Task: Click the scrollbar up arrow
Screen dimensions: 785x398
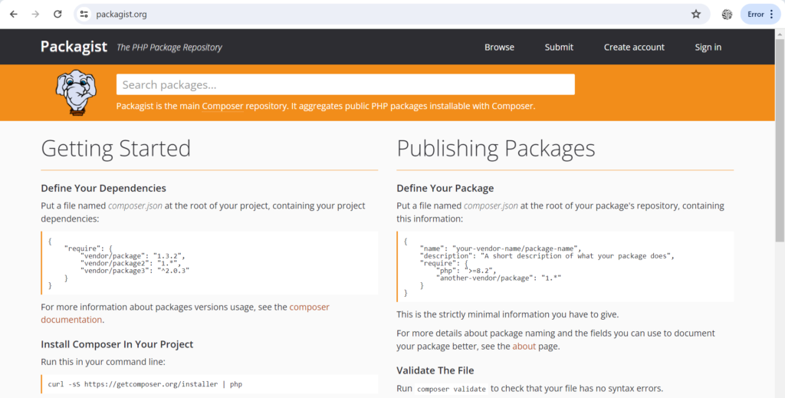Action: [x=780, y=33]
